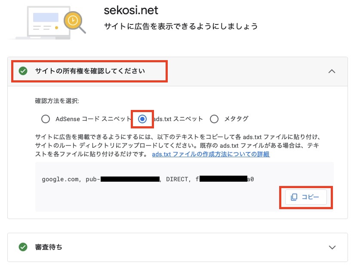
Task: Click the 審査待ち section title
Action: [x=48, y=247]
